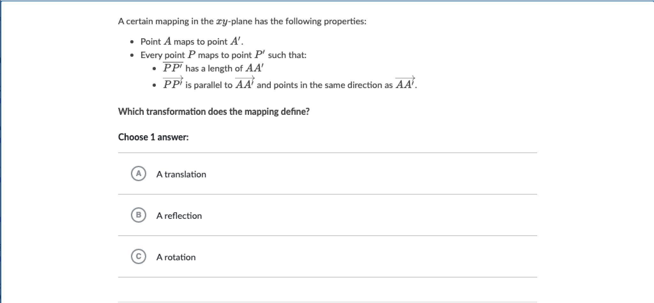Select radio option B circle
This screenshot has width=654, height=303.
[139, 215]
